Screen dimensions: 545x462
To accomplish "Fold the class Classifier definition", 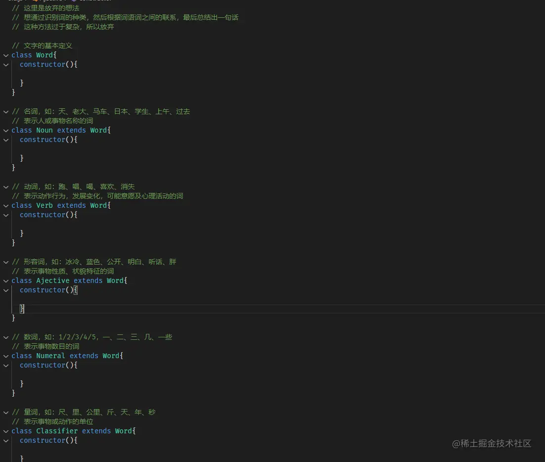I will point(6,431).
